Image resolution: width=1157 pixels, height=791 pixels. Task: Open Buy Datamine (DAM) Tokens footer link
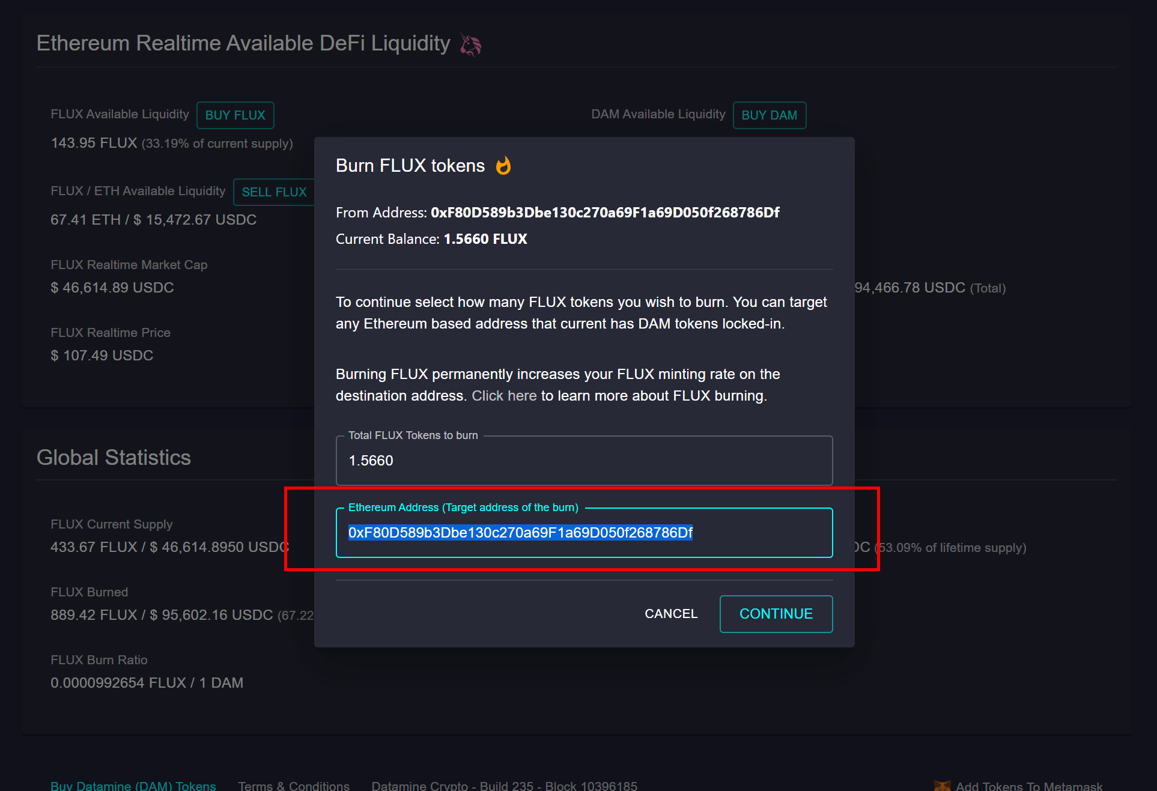pyautogui.click(x=133, y=786)
